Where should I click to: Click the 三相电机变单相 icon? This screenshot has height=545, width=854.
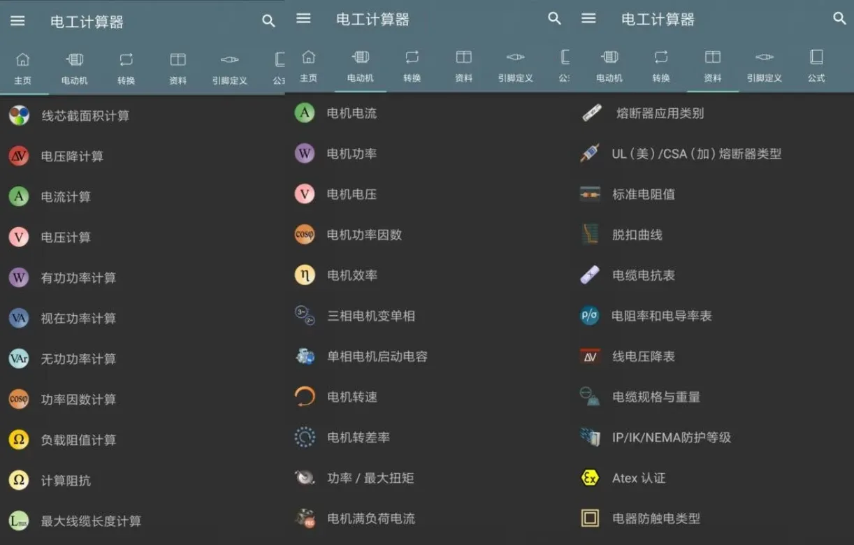(x=305, y=315)
